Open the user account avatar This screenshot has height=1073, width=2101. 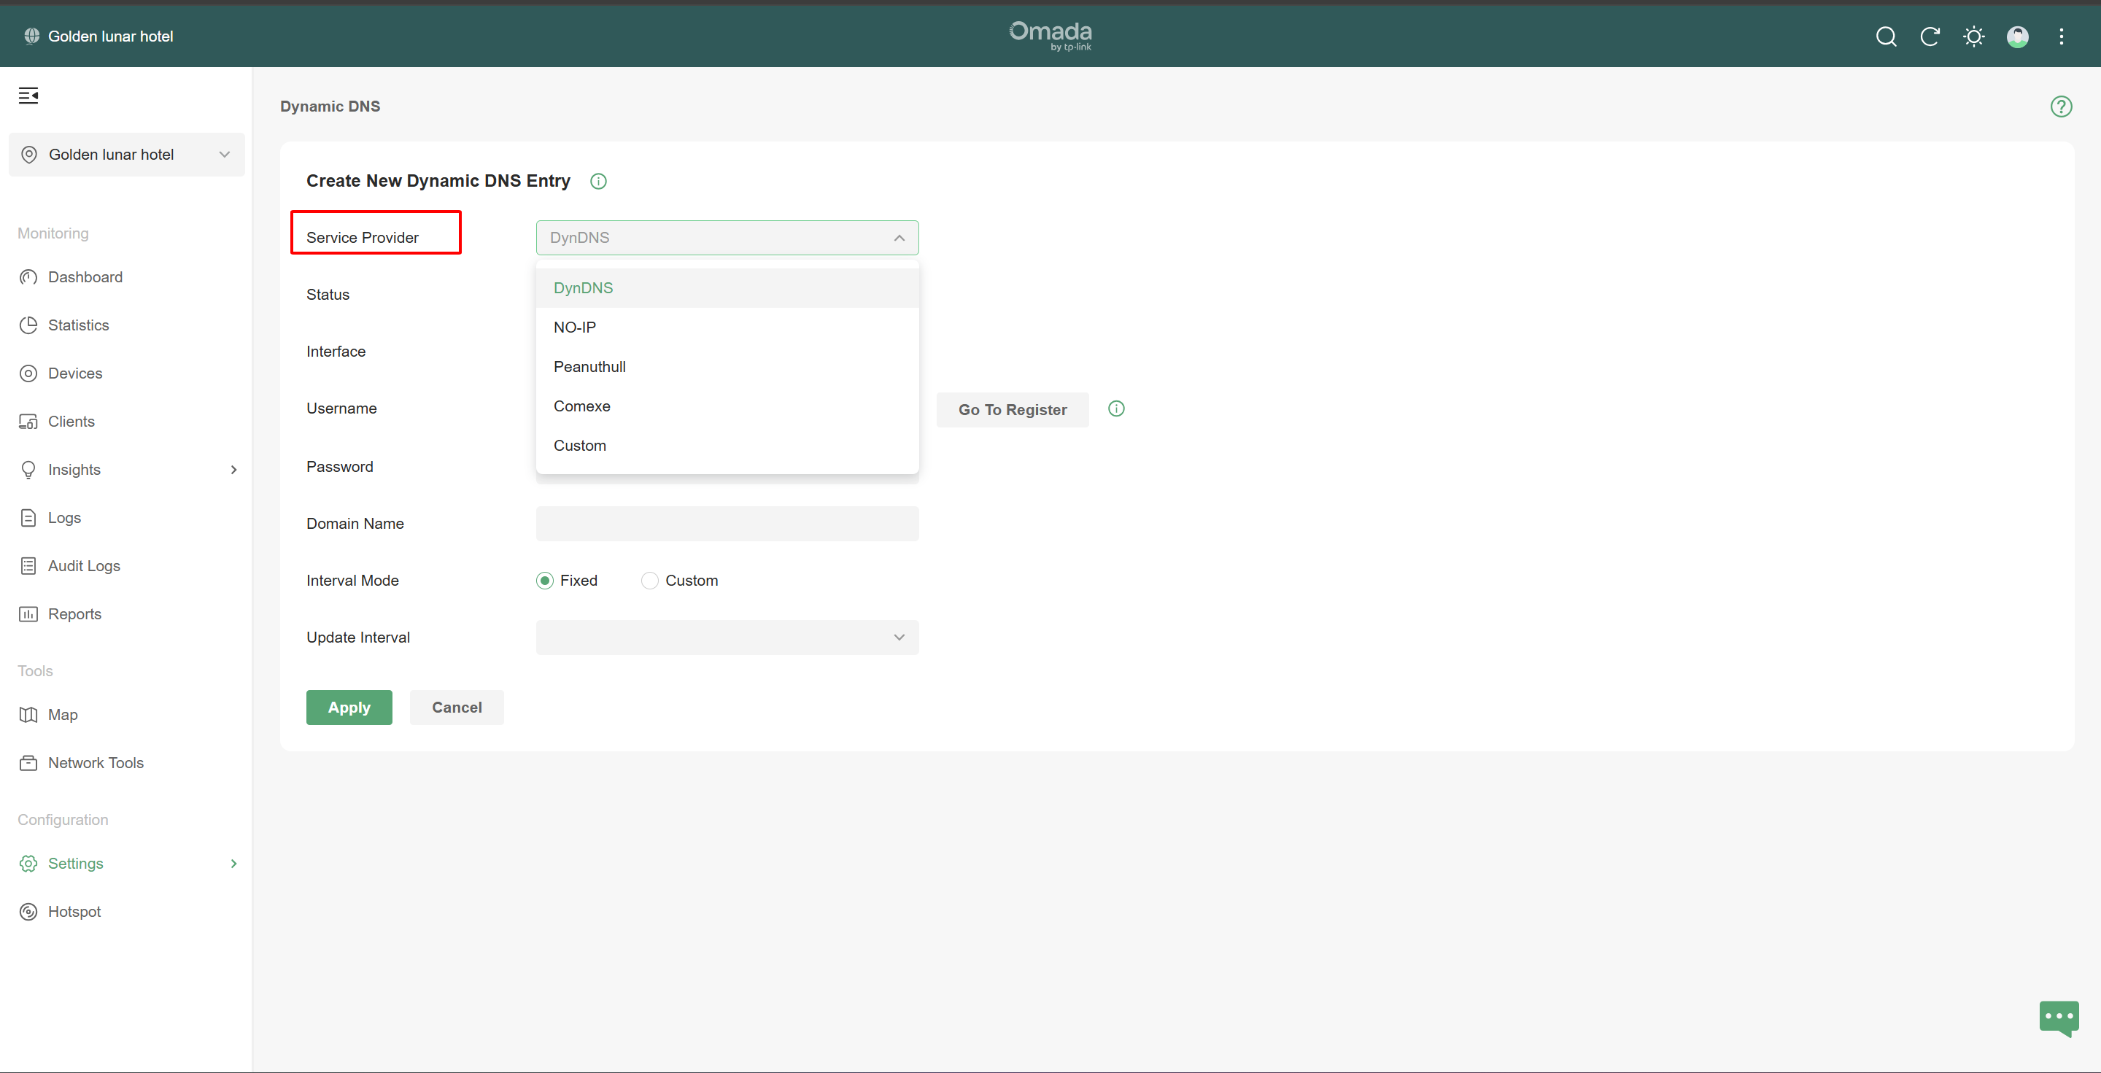click(2018, 36)
